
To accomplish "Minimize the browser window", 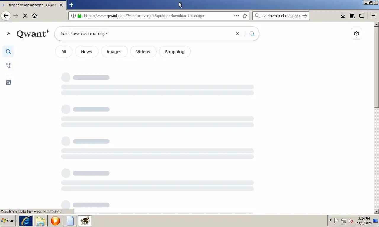I will (366, 2).
